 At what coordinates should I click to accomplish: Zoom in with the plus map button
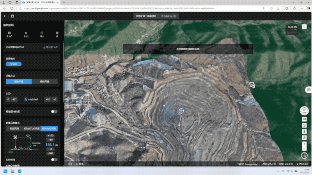(x=304, y=144)
